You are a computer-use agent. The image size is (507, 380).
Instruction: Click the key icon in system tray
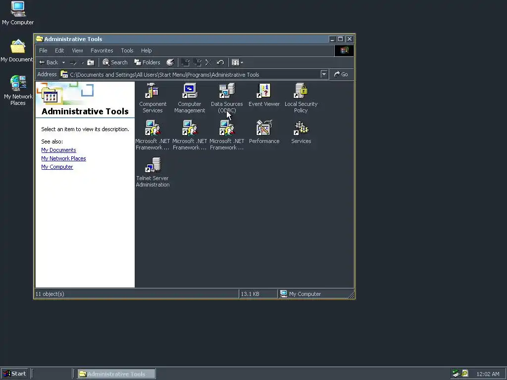pos(464,374)
